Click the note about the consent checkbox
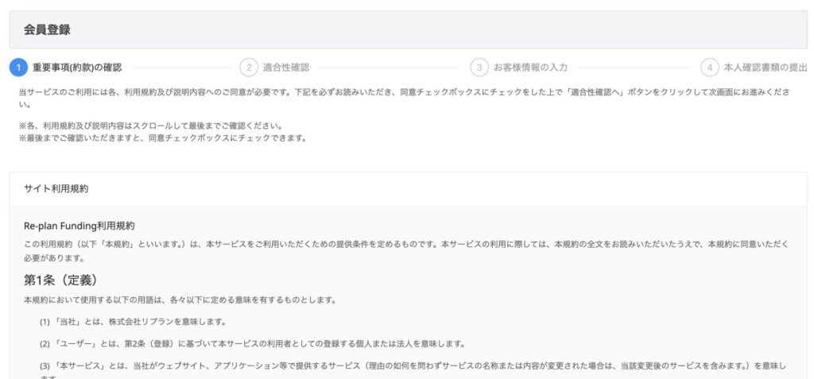Viewport: 814px width, 379px height. [163, 138]
